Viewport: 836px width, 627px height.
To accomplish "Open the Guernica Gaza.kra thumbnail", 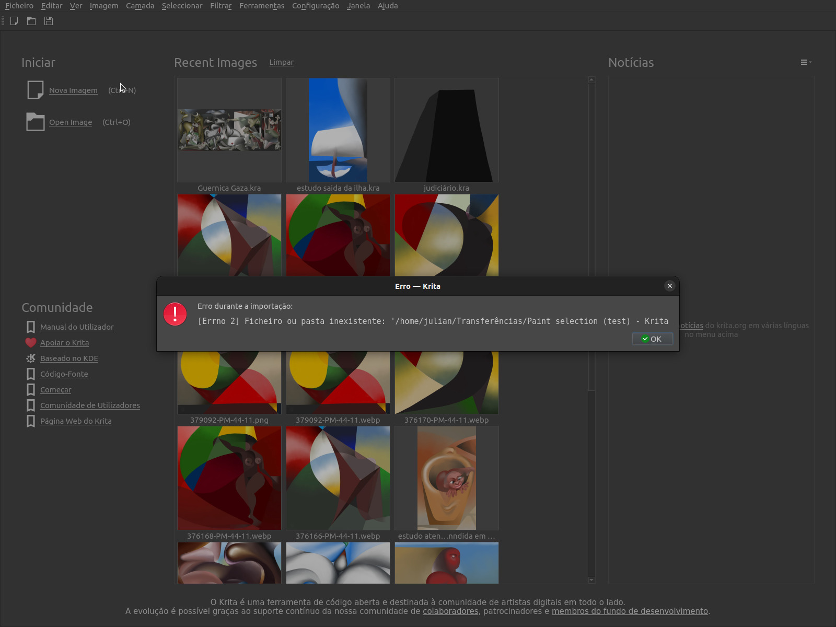I will coord(229,130).
